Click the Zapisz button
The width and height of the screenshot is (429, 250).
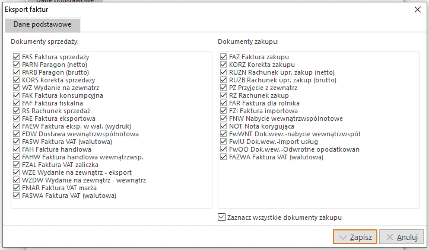pos(355,237)
